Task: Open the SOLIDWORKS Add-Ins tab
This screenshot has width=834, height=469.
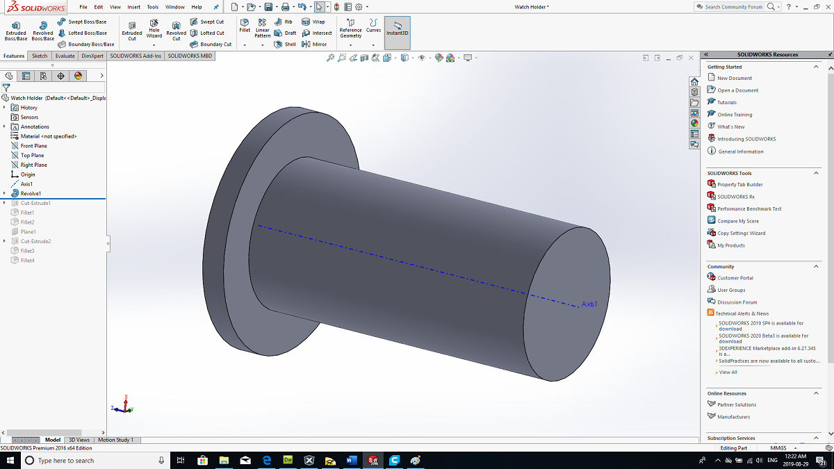Action: pos(136,56)
